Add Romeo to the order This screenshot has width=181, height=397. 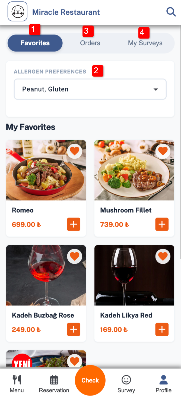coord(74,224)
